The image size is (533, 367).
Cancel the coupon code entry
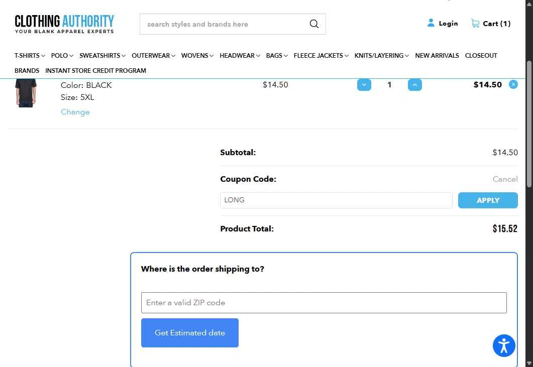[x=505, y=179]
